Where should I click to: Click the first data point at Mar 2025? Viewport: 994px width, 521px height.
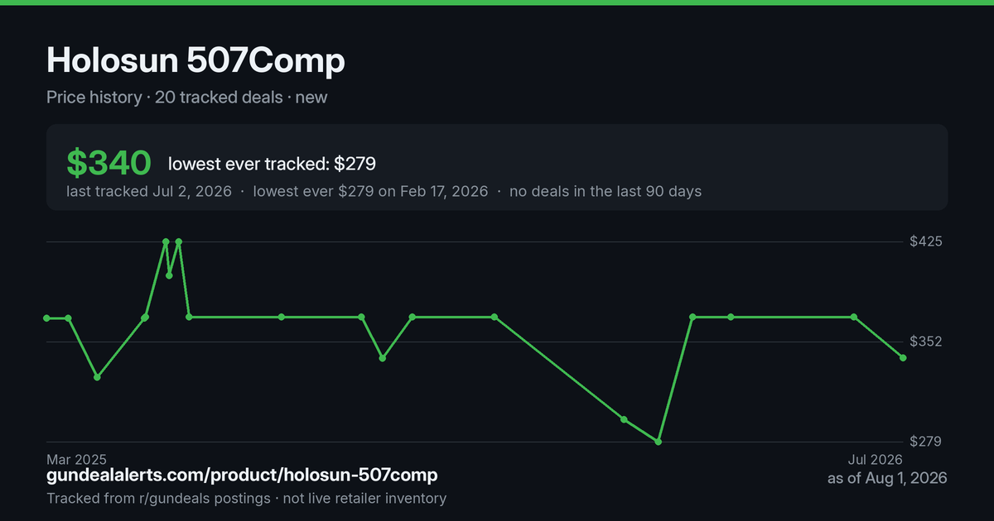(x=46, y=318)
